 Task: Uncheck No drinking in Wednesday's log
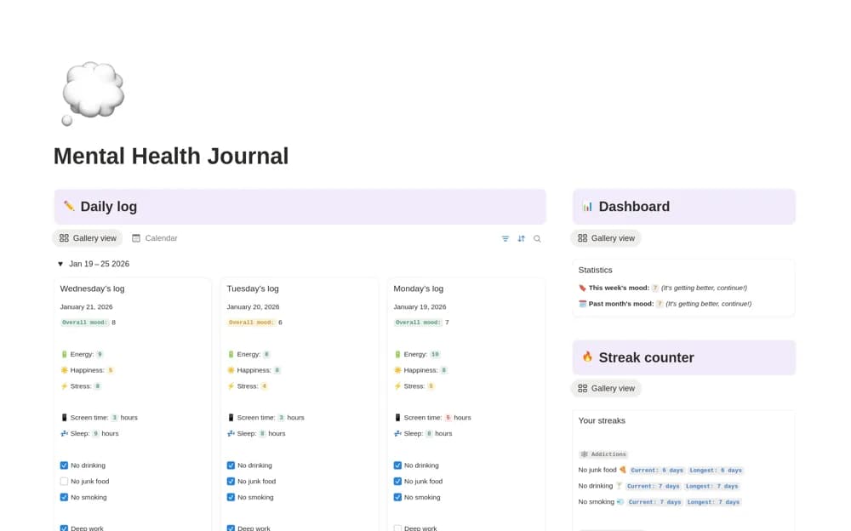64,465
